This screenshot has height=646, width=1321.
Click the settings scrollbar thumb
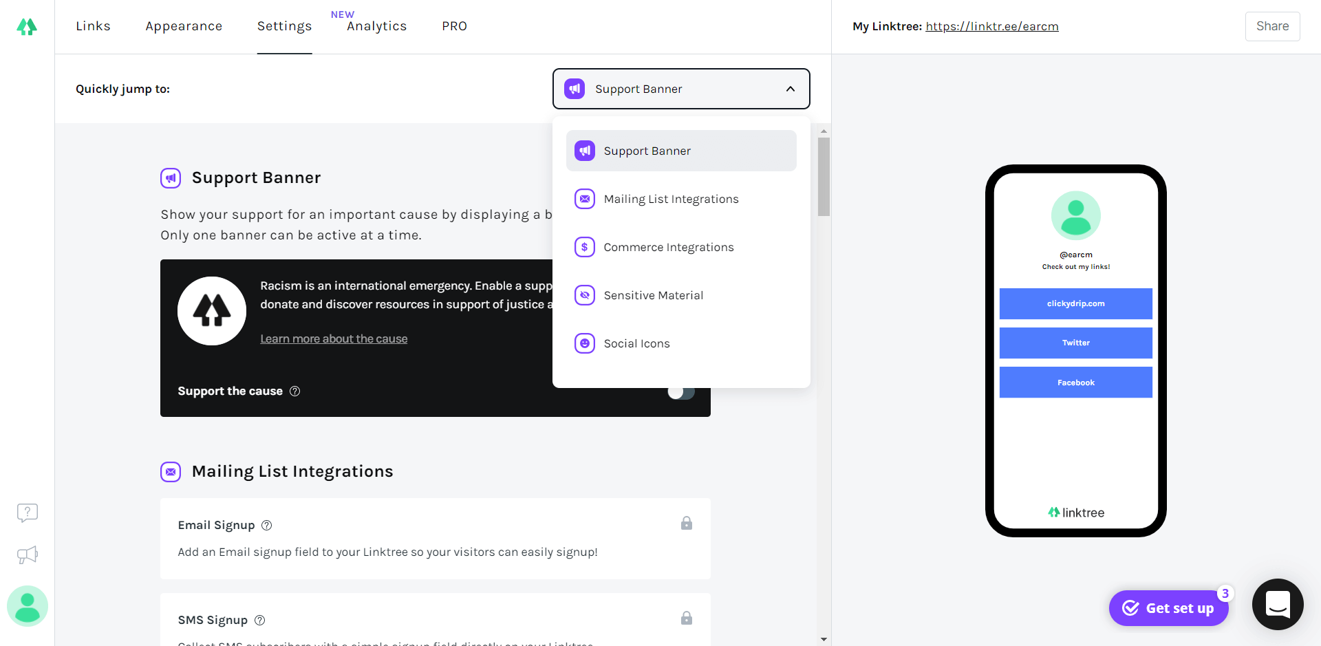[x=824, y=177]
